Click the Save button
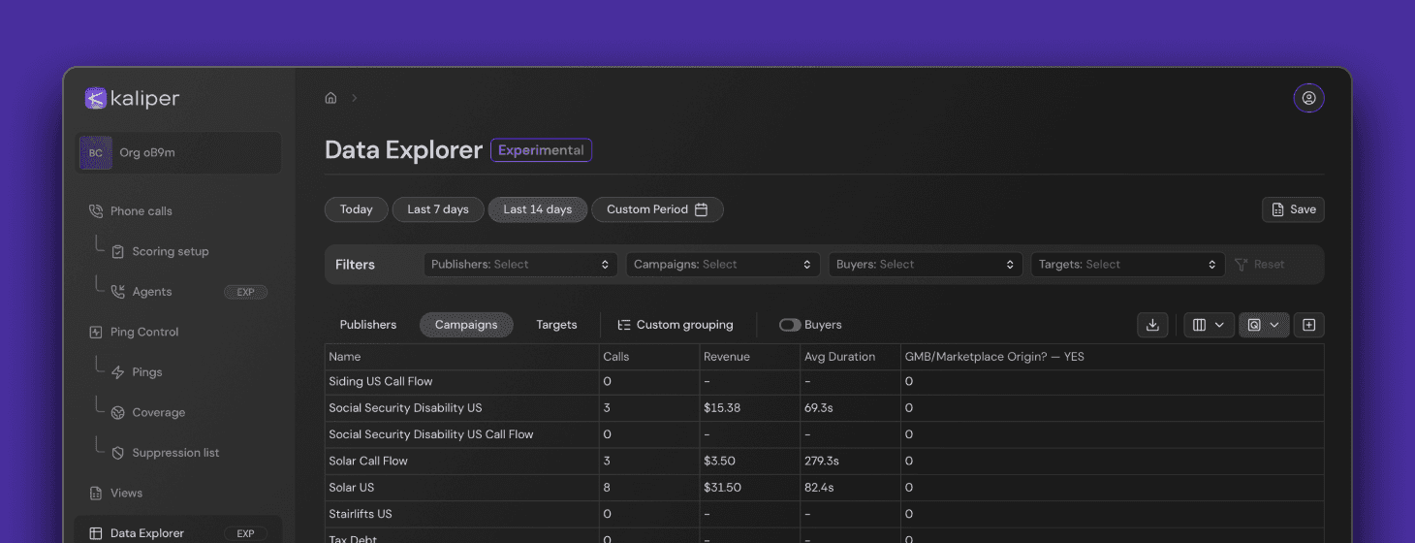This screenshot has width=1415, height=543. tap(1293, 209)
